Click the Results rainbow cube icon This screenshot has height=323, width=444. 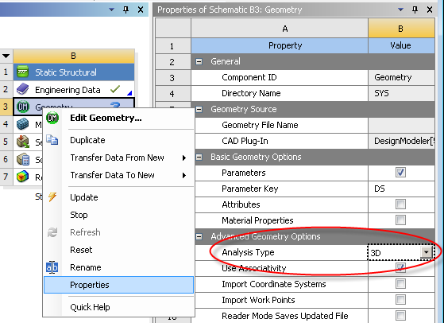coord(23,177)
